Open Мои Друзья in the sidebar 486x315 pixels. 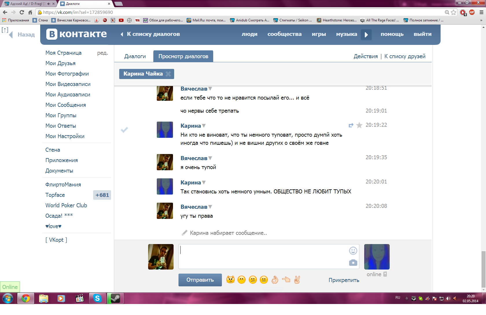(x=60, y=63)
